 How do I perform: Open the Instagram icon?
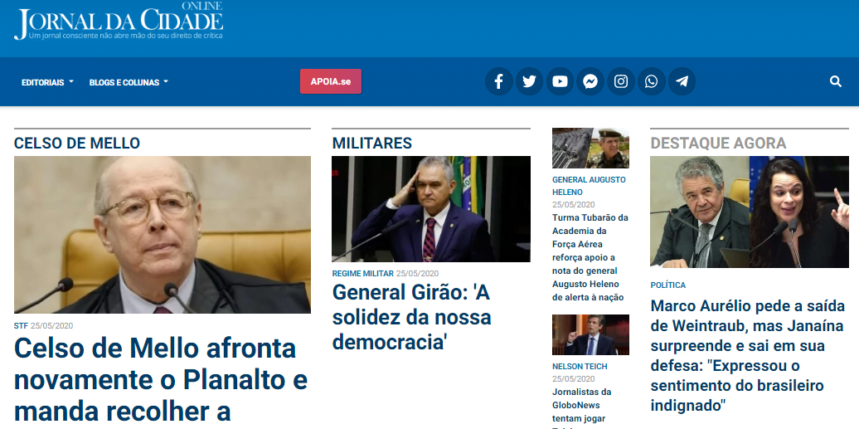coord(621,82)
